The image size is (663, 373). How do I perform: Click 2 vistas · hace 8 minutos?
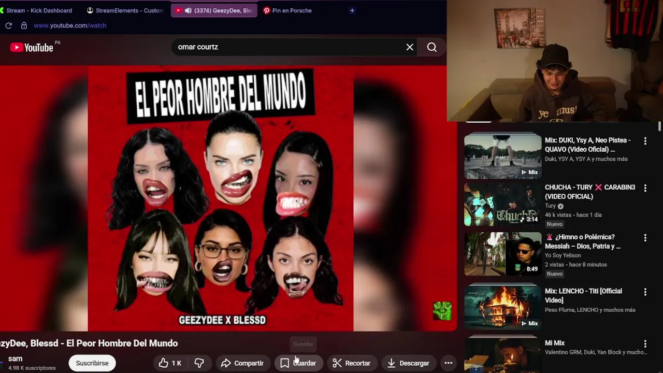pyautogui.click(x=575, y=264)
